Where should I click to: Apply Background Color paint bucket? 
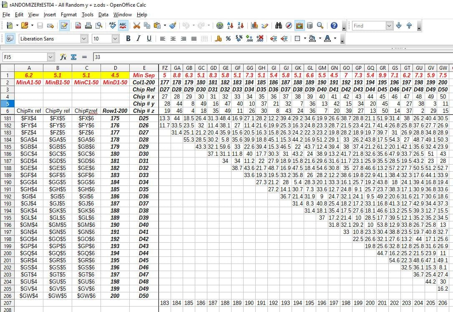312,38
